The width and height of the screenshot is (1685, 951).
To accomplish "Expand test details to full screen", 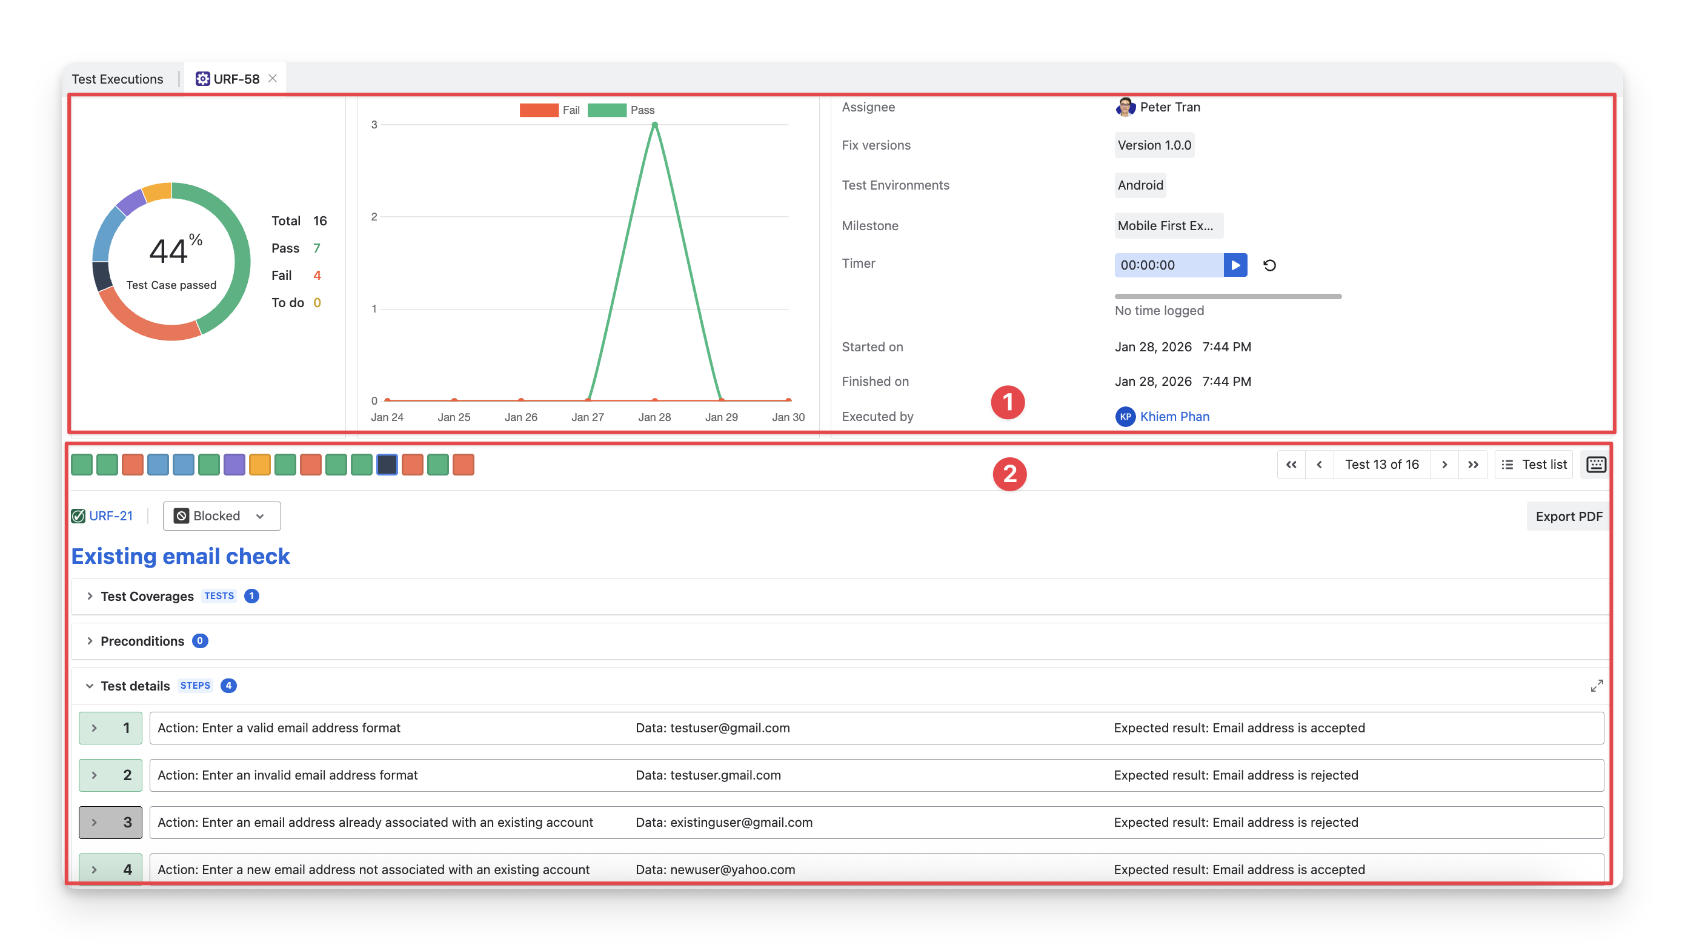I will click(x=1596, y=686).
